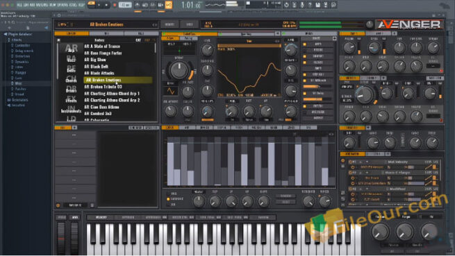Open the dropdown arrow beside the second oscillator tab

point(277,34)
